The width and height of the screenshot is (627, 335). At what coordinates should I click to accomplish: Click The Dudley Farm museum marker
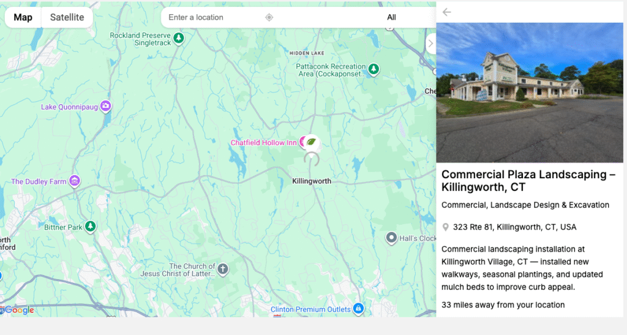[75, 181]
